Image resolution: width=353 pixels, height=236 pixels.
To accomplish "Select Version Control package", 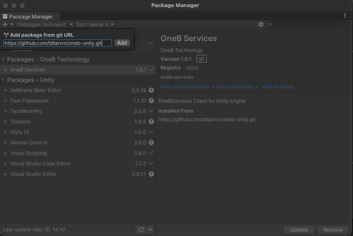I will [78, 143].
